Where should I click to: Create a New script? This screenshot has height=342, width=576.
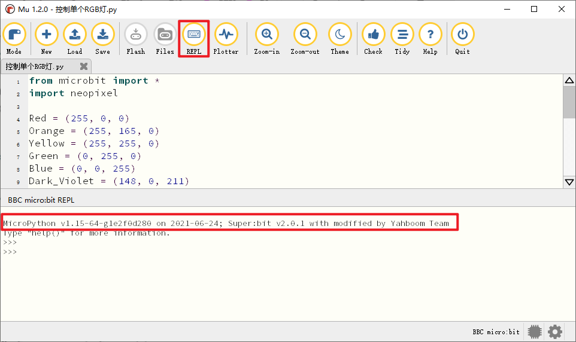click(x=46, y=38)
